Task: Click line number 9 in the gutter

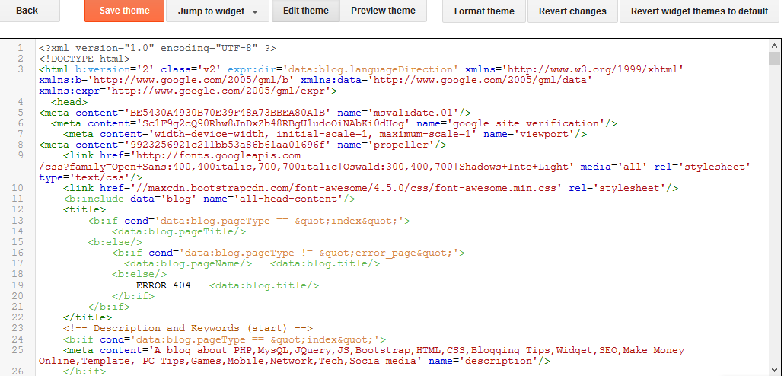Action: pos(21,155)
